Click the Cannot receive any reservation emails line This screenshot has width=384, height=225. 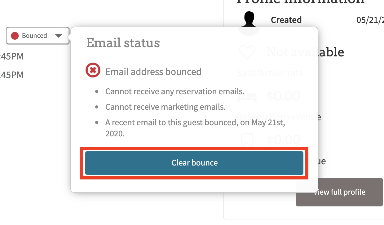pyautogui.click(x=175, y=91)
